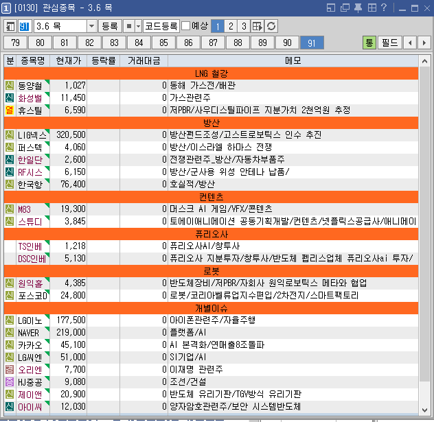434x422 pixels.
Task: Click the 신 badge on 아이씨 row
Action: pyautogui.click(x=10, y=406)
